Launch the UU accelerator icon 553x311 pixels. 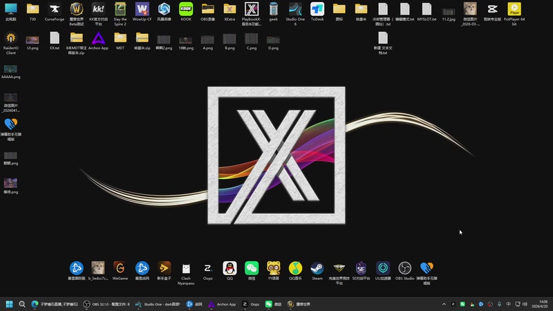(x=383, y=270)
